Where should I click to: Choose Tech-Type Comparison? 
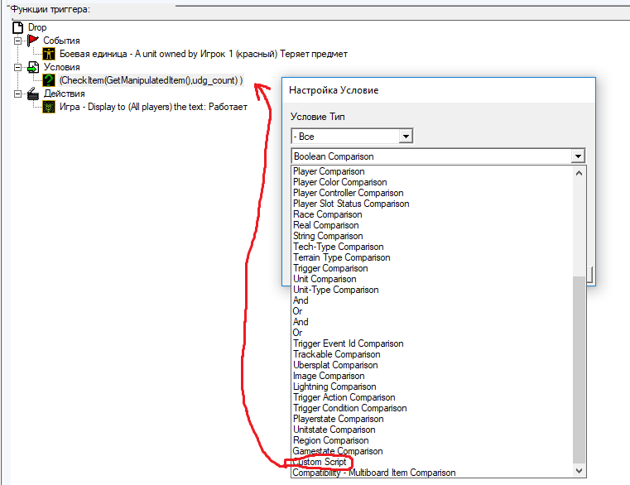click(x=339, y=247)
